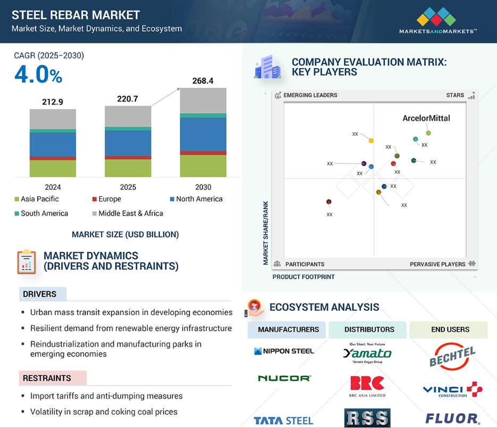Click the Ecosystem Analysis hand icon
The height and width of the screenshot is (428, 497).
(254, 308)
